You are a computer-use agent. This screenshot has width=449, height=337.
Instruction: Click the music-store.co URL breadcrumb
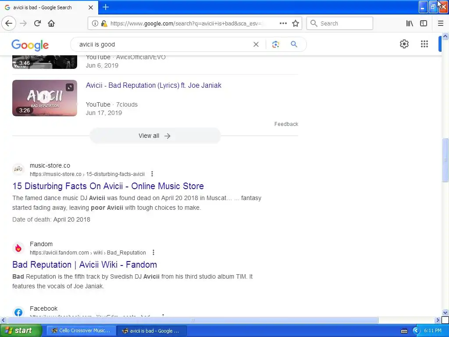[x=87, y=174]
